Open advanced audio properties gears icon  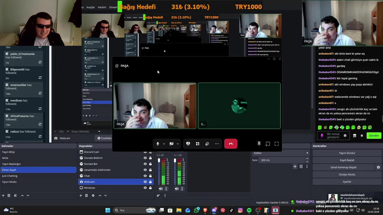158,196
